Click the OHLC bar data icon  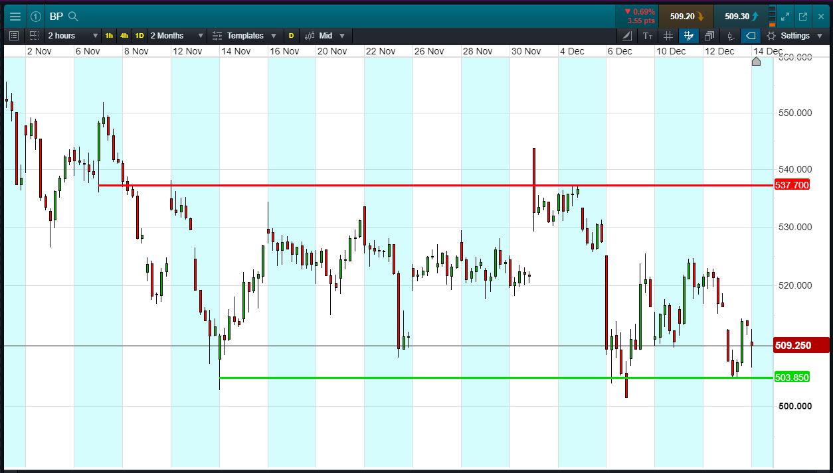coord(730,36)
